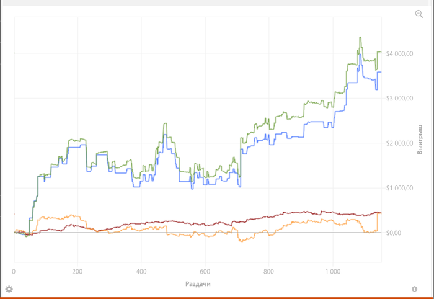Click the 600 tick on x-axis
Screen dimensions: 434x299
[205, 272]
